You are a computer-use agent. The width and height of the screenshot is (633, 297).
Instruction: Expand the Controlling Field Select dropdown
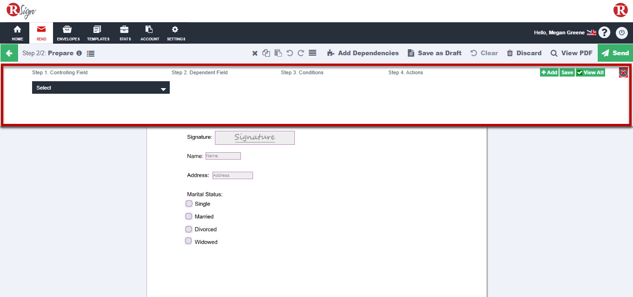point(100,88)
